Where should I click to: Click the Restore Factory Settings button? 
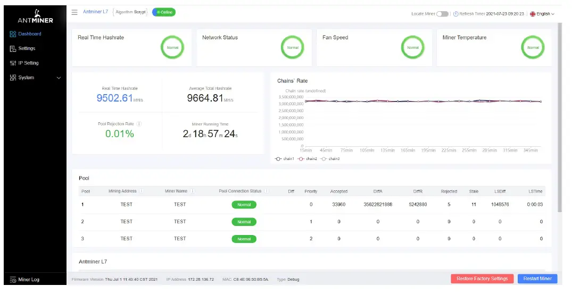click(482, 279)
